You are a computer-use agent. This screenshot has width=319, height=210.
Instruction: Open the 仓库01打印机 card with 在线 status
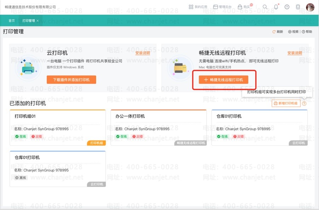coord(259,128)
